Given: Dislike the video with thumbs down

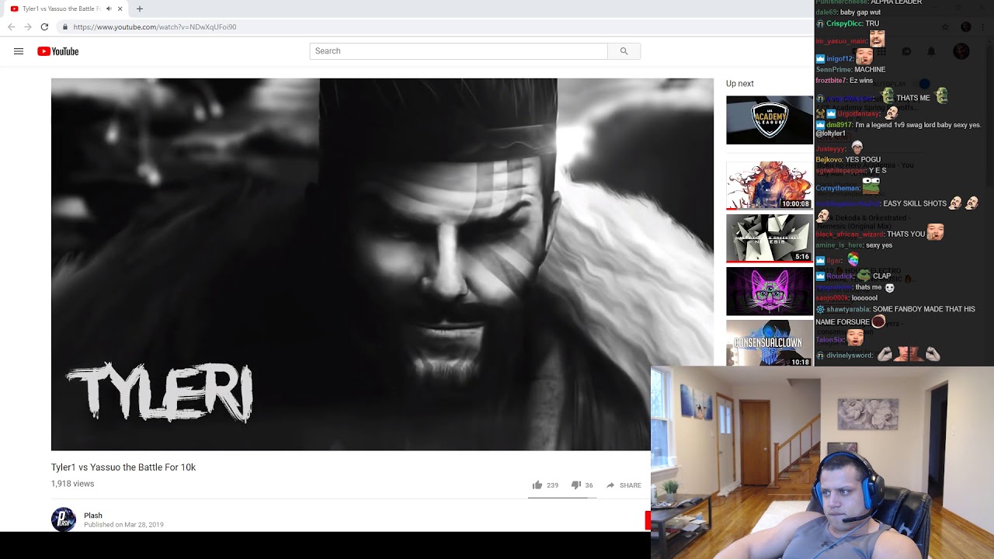Looking at the screenshot, I should pos(576,485).
